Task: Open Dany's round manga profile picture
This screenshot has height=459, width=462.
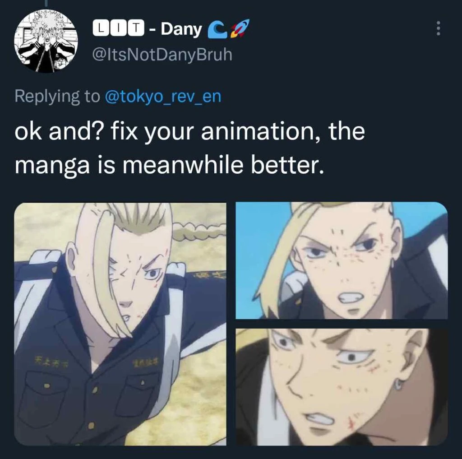Action: pos(46,41)
